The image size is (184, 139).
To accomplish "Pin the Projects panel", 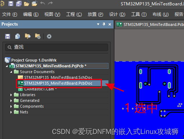I will click(x=104, y=24).
